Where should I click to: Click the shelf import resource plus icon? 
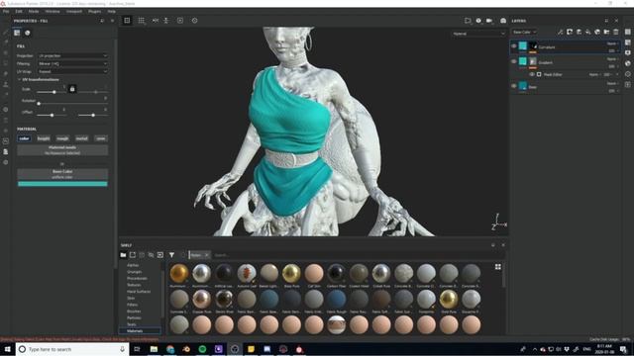click(x=160, y=255)
